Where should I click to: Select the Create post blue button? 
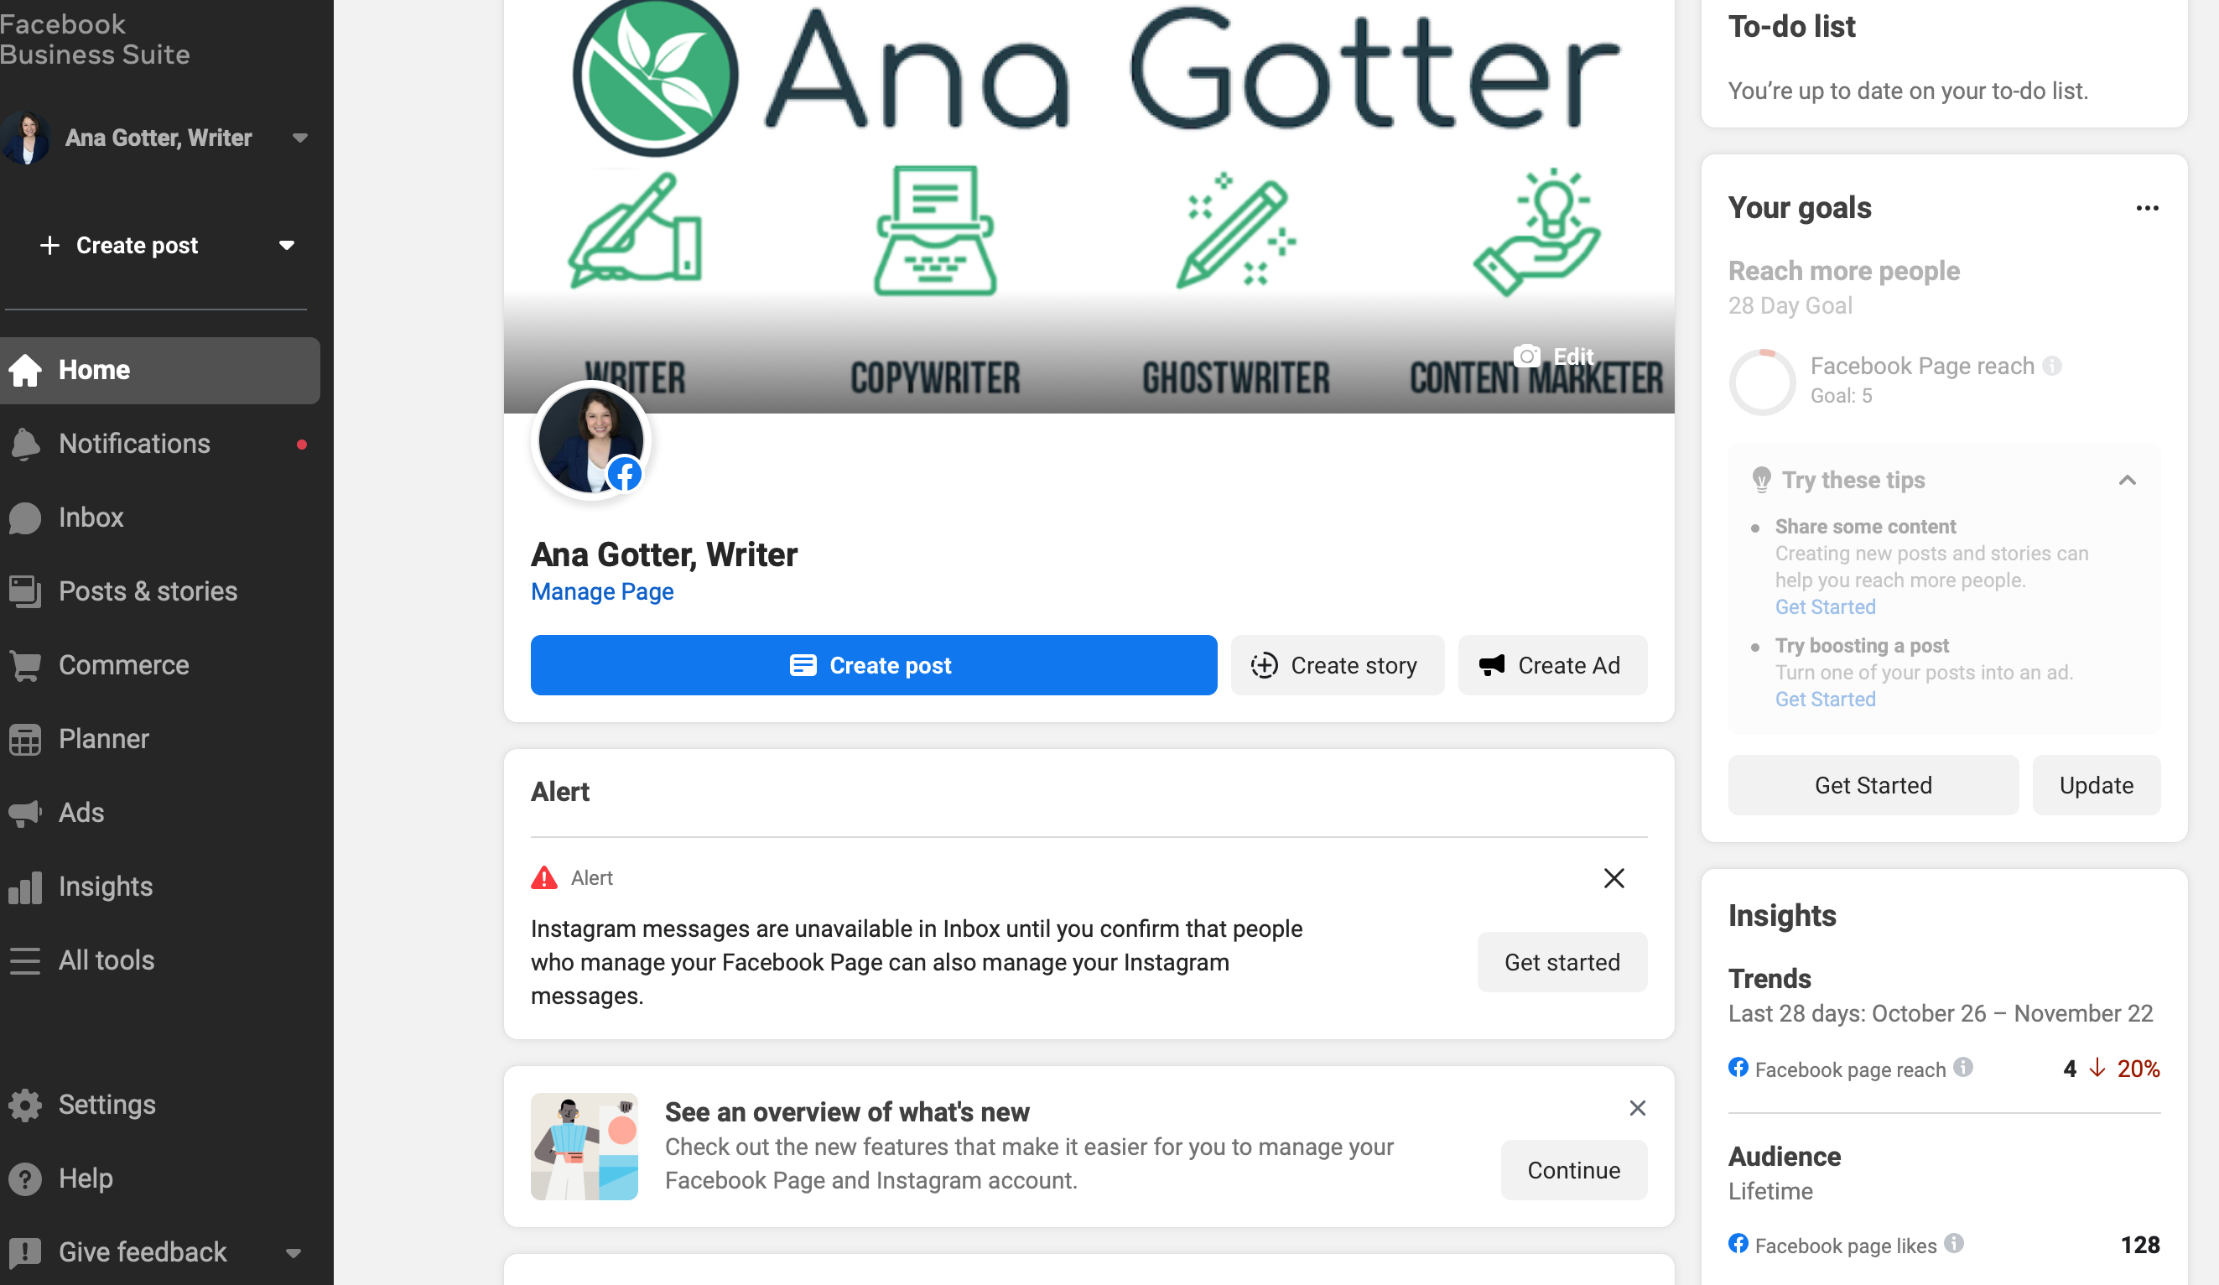(x=871, y=665)
